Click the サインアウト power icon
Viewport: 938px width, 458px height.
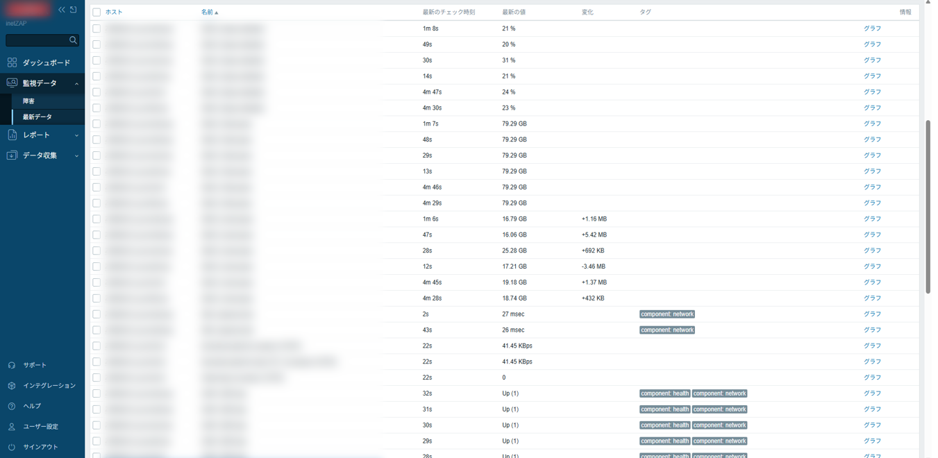point(12,447)
